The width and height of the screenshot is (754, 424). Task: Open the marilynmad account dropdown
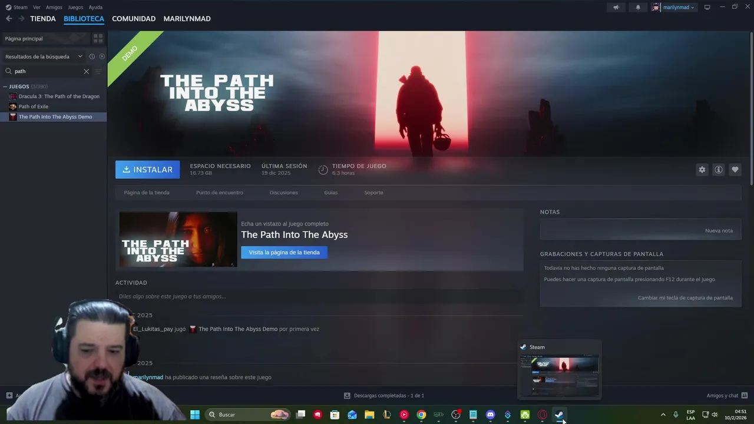tap(679, 8)
